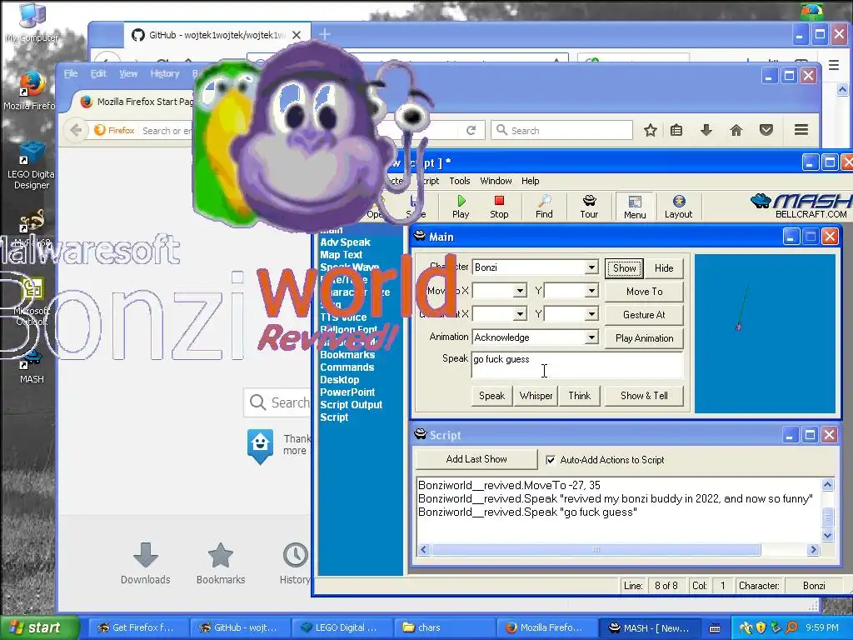Open new tab in background GitHub browser
Screen dimensions: 853x640
[x=325, y=34]
